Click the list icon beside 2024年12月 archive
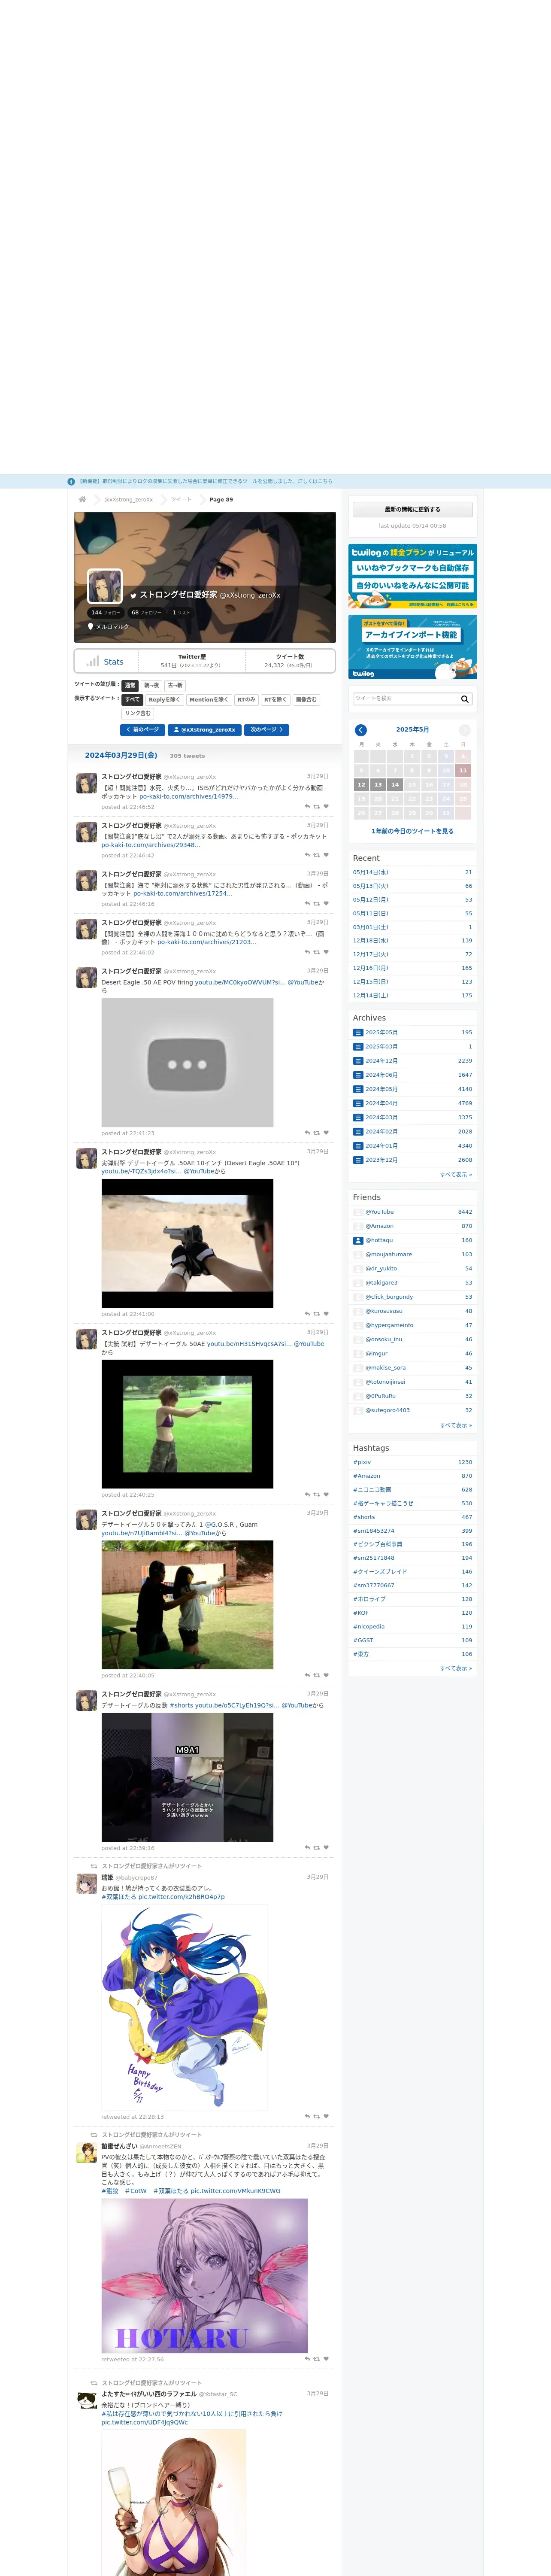The image size is (551, 2576). coord(358,1061)
